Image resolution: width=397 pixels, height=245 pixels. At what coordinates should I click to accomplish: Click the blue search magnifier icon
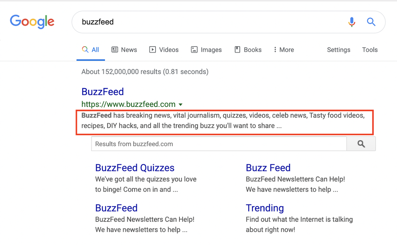pyautogui.click(x=371, y=22)
